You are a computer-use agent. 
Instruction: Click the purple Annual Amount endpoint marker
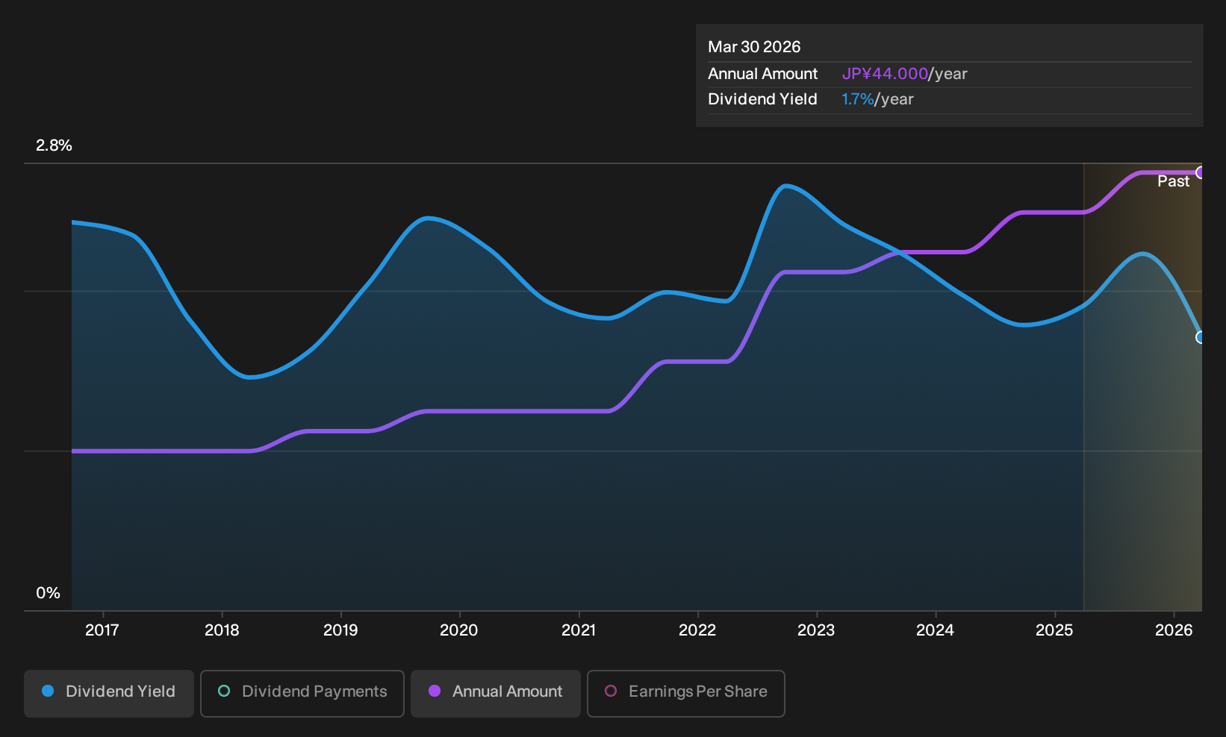click(1201, 172)
